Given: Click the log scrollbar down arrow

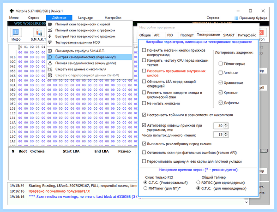Looking at the screenshot, I should [x=247, y=202].
